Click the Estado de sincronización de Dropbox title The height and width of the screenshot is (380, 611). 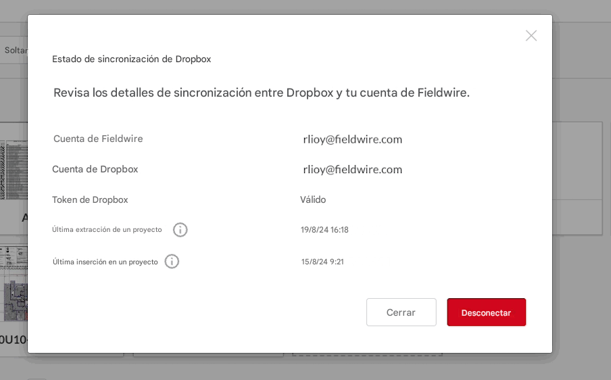(131, 60)
